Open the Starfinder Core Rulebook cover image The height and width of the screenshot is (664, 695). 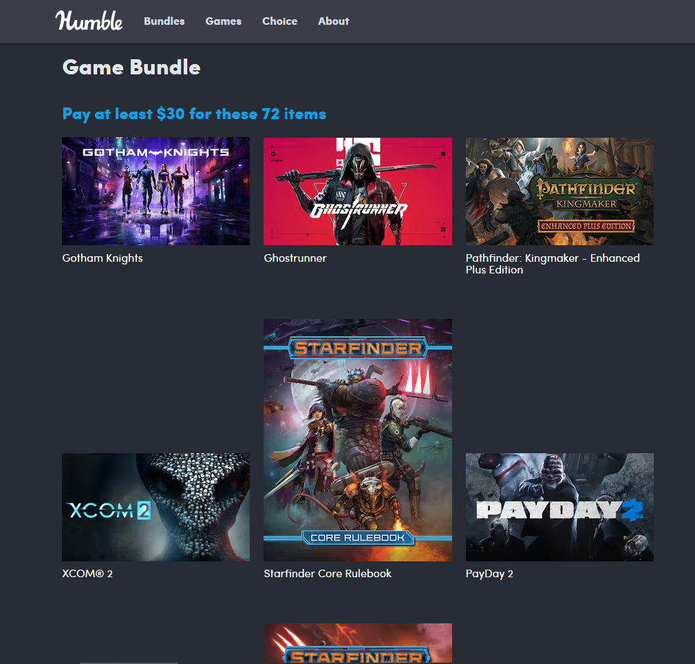358,440
